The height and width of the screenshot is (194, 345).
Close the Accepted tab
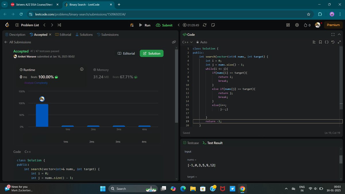[x=50, y=34]
